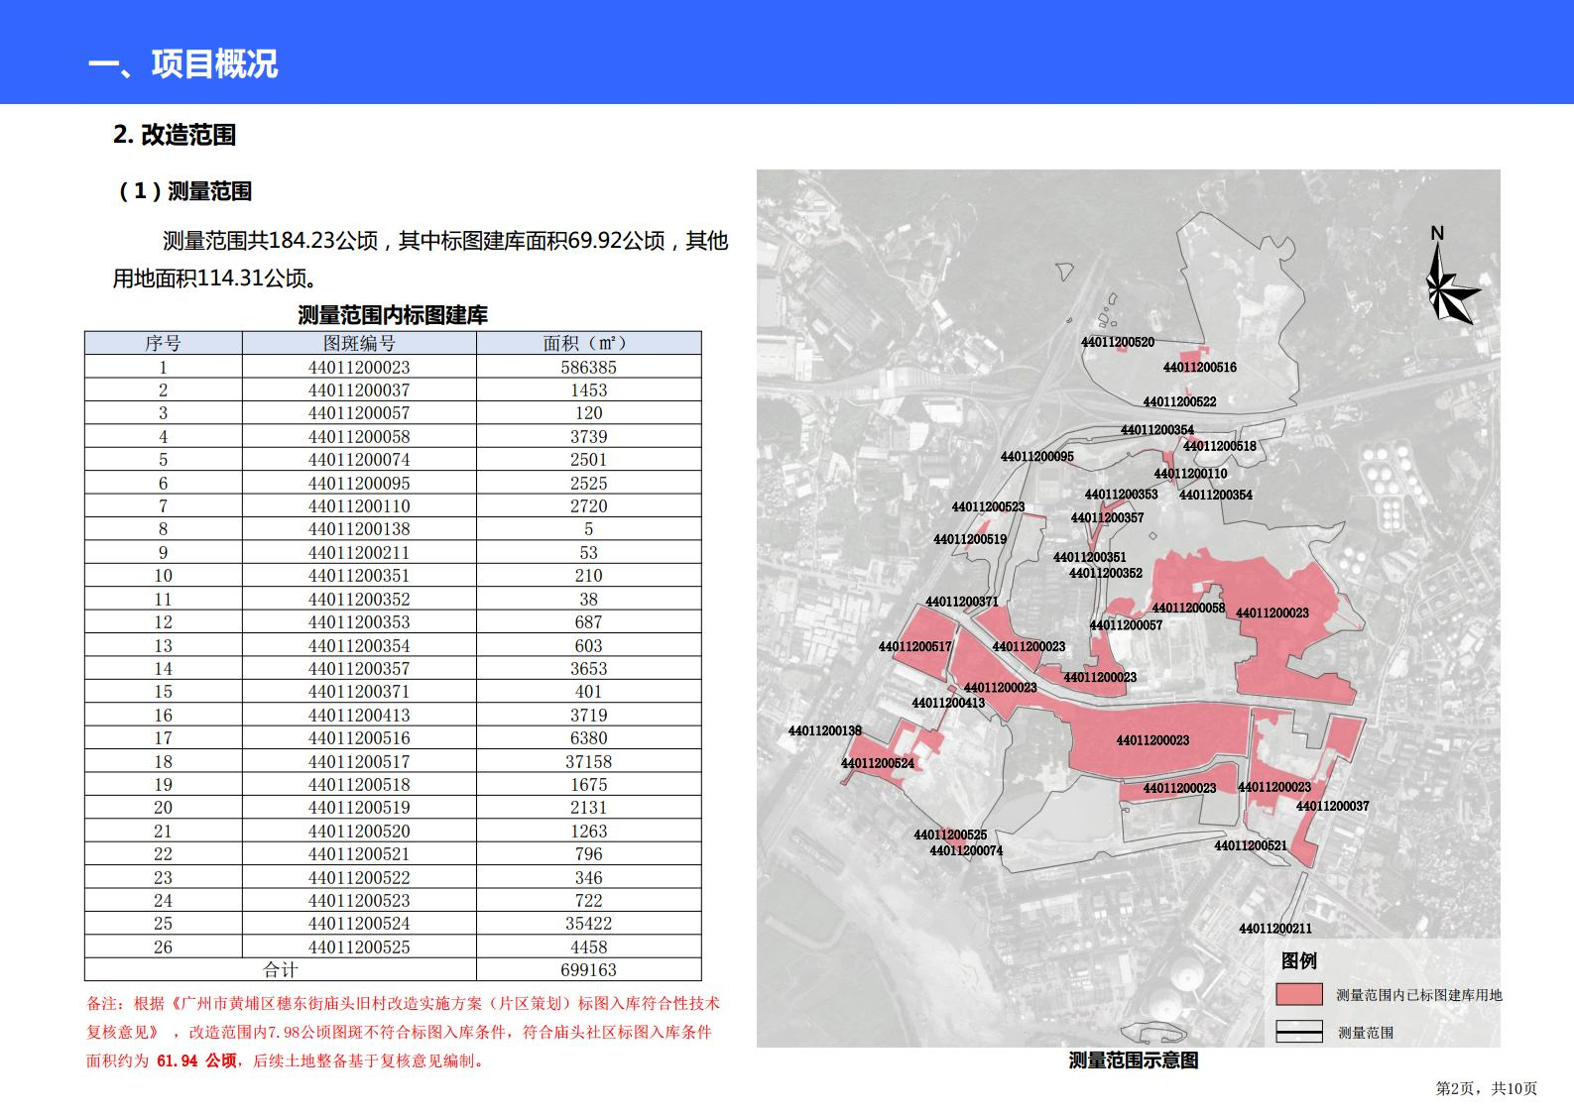
Task: Click the bold red 61.94 公顷 text
Action: [196, 1060]
